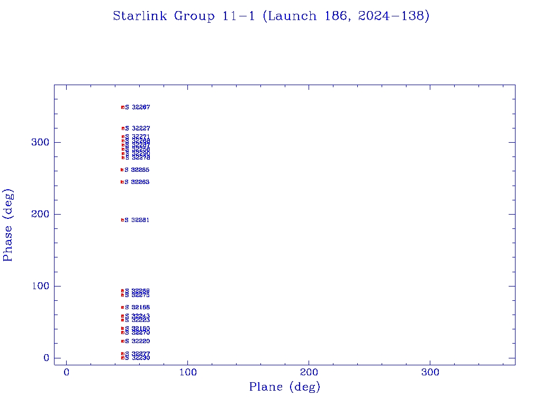Click the S 32281 satellite text label
This screenshot has height=406, width=542.
(x=137, y=220)
